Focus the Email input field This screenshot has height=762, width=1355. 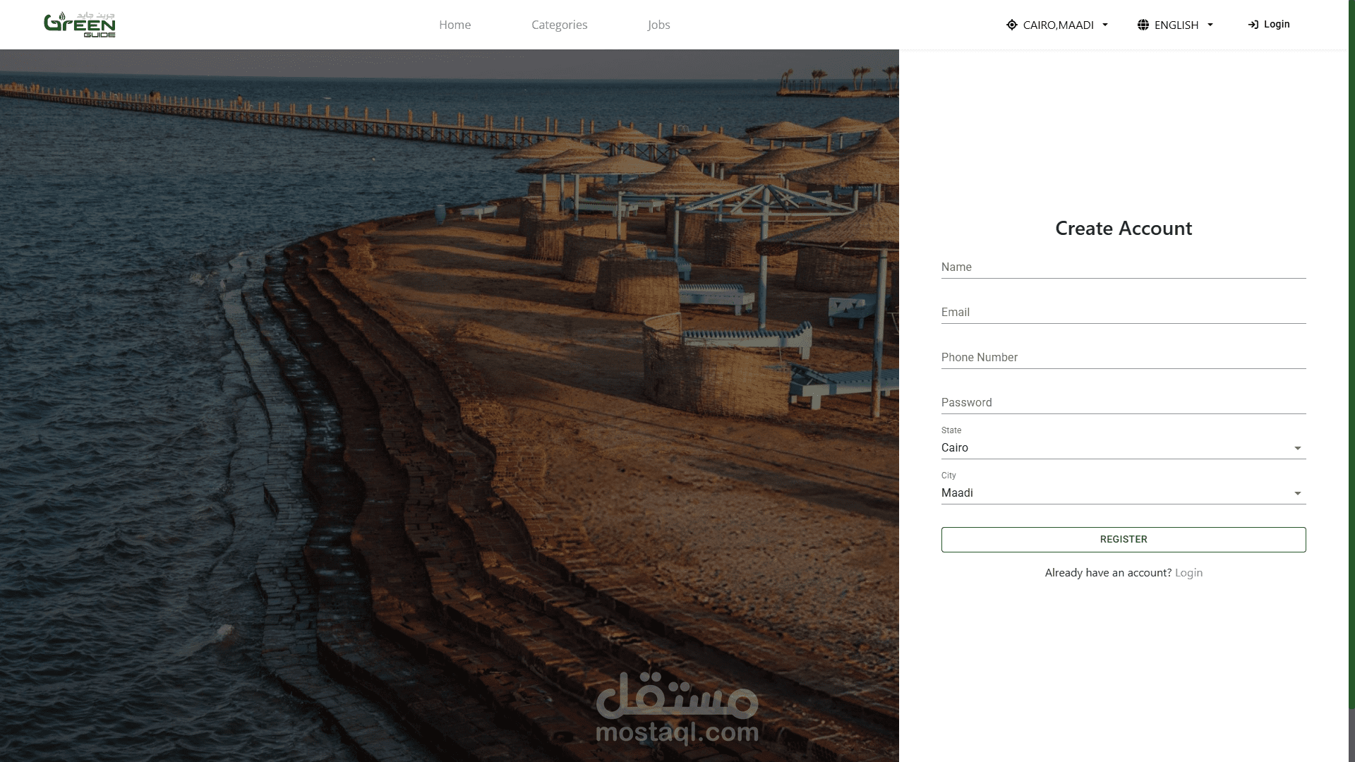point(1122,313)
